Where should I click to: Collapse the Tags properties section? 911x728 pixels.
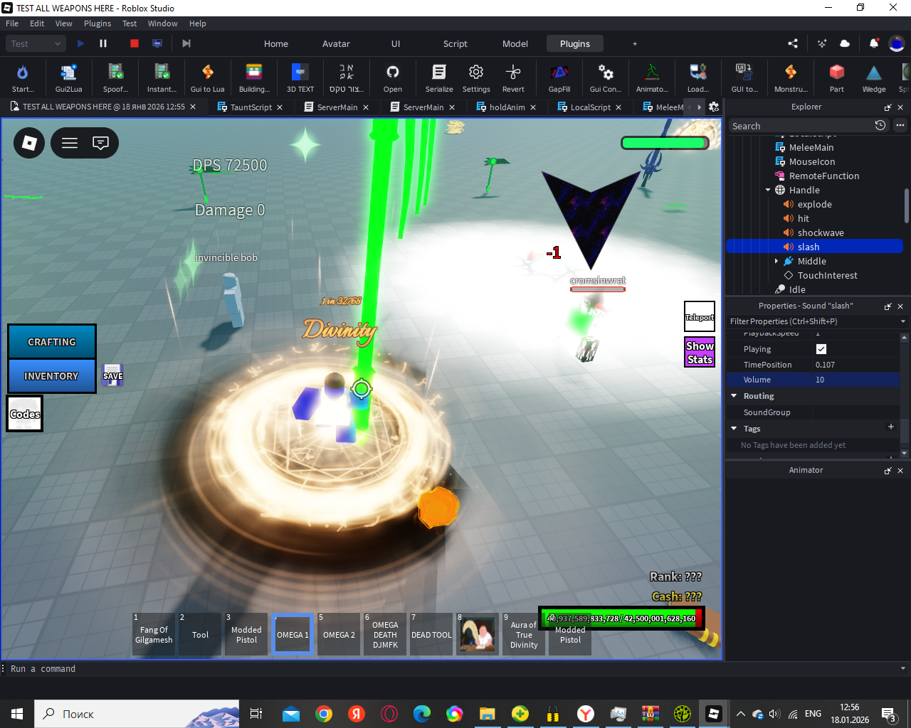[734, 429]
